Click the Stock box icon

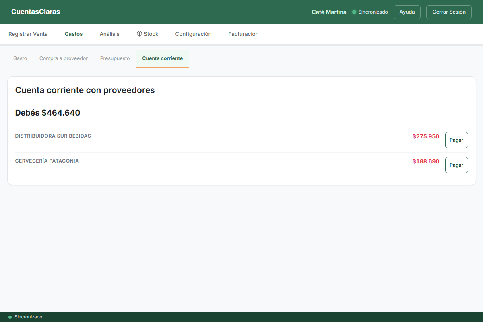[139, 34]
